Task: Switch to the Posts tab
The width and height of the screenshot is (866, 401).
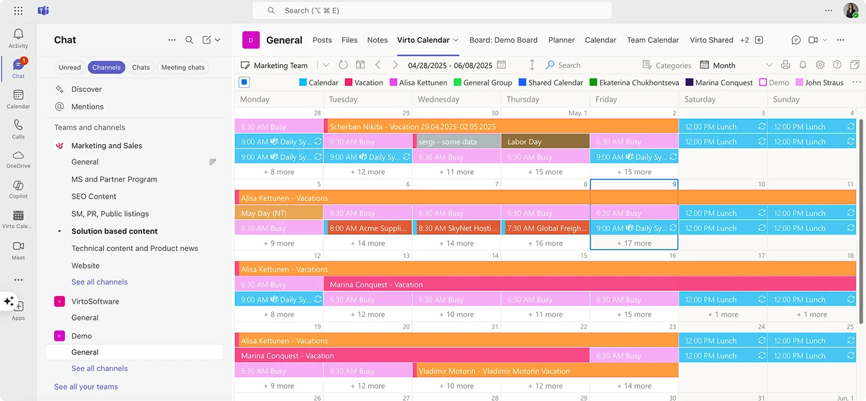Action: tap(322, 40)
